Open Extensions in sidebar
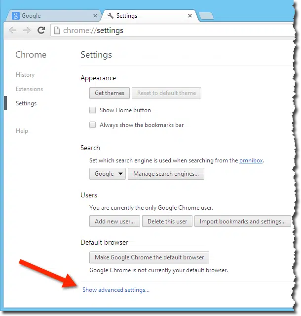 coord(30,89)
